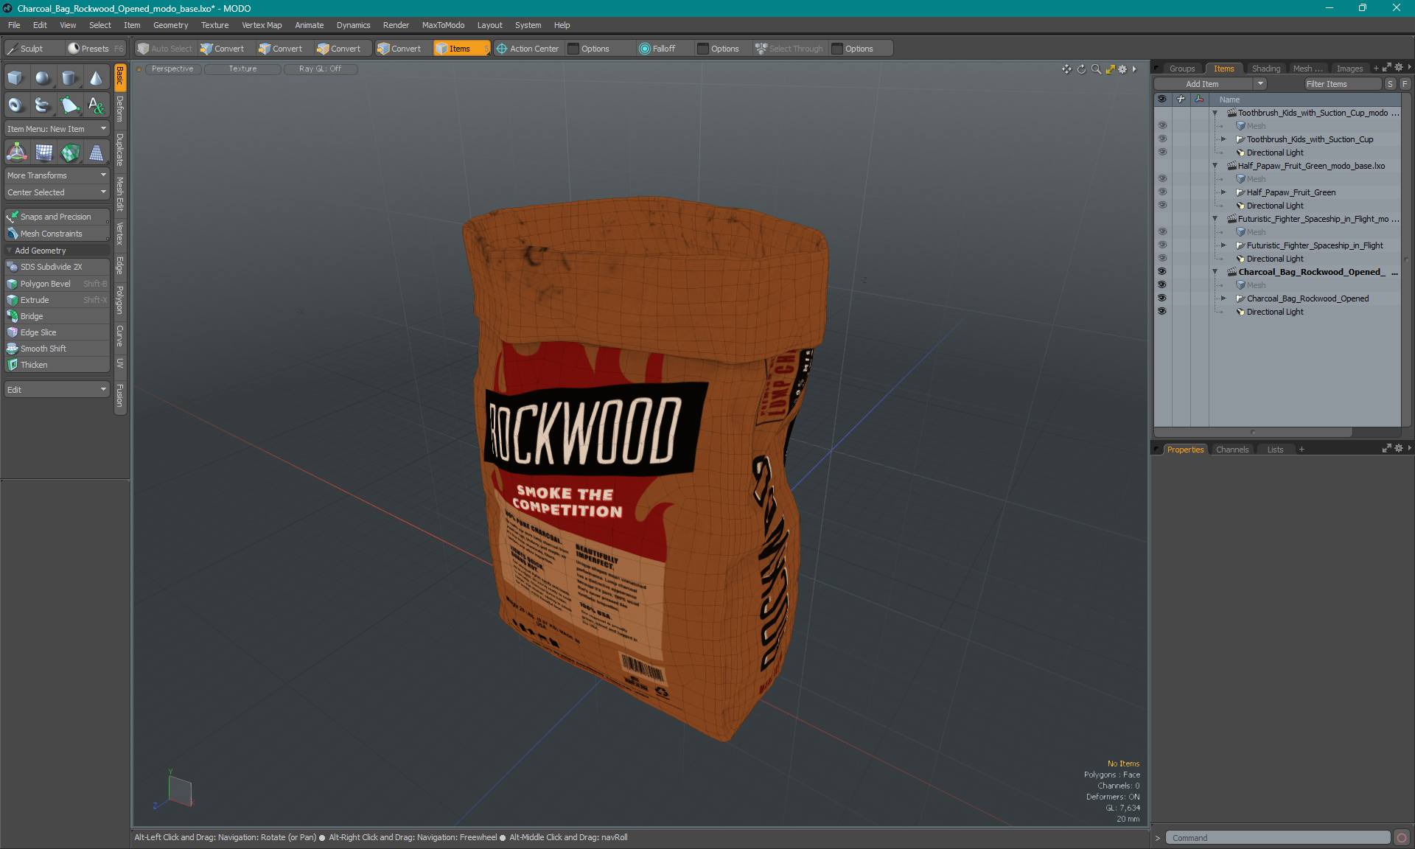Click the item list horizontal scrollbar
The image size is (1415, 849).
tap(1253, 432)
